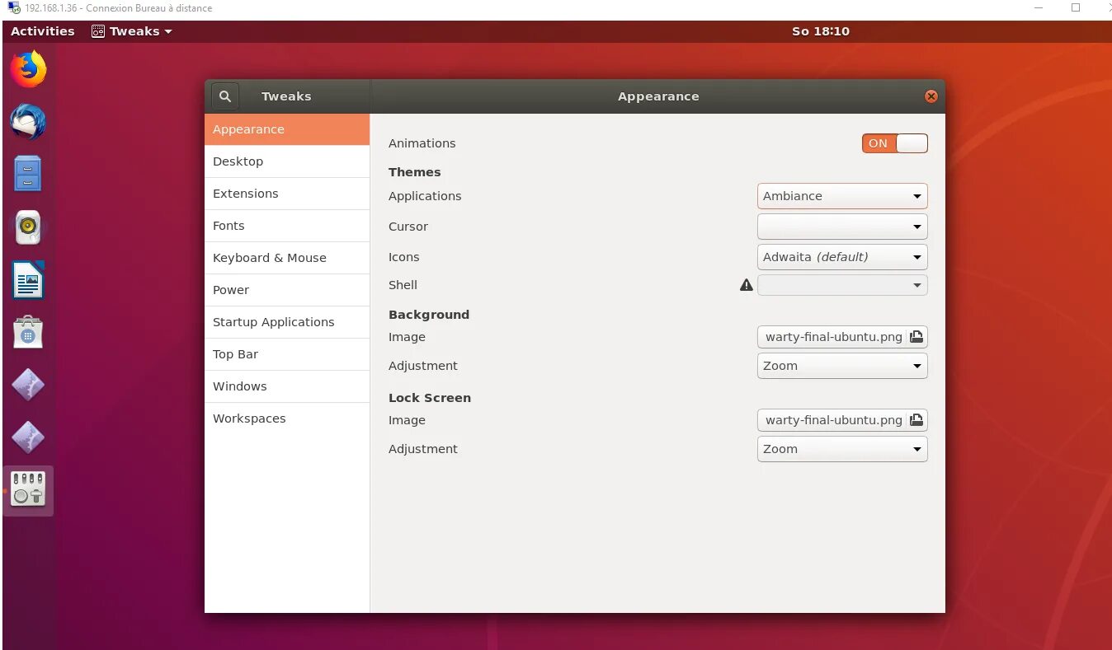Click the clock showing So 18:10
The height and width of the screenshot is (650, 1112).
point(821,31)
